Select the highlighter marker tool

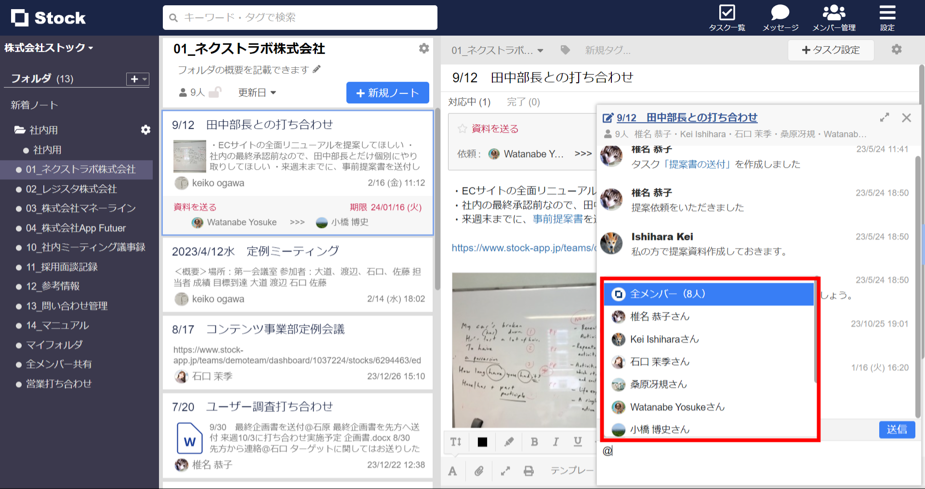point(509,442)
